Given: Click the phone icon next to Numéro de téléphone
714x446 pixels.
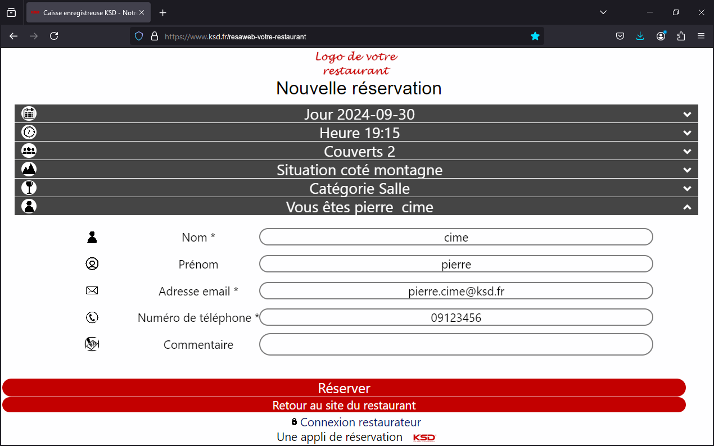Looking at the screenshot, I should [x=92, y=317].
